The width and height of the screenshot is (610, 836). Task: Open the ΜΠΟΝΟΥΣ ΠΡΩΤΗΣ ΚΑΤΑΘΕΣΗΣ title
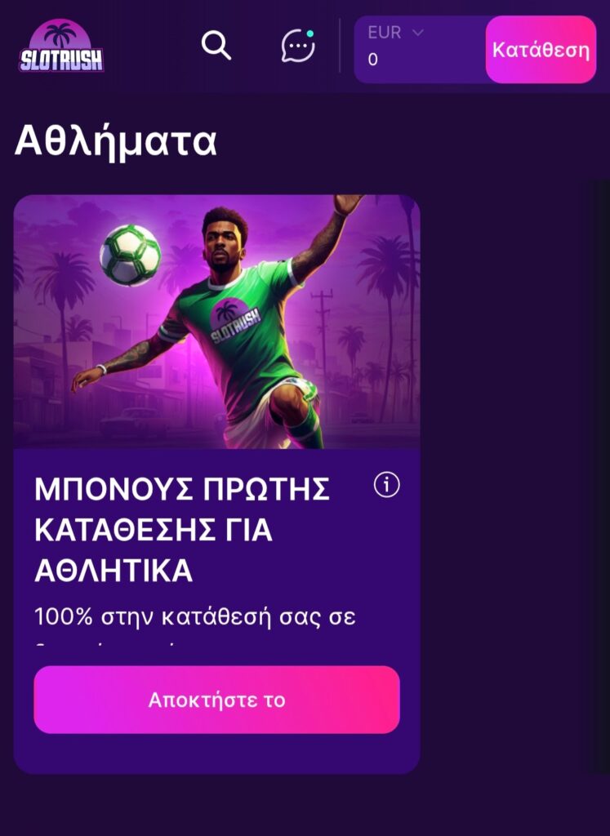tap(182, 530)
